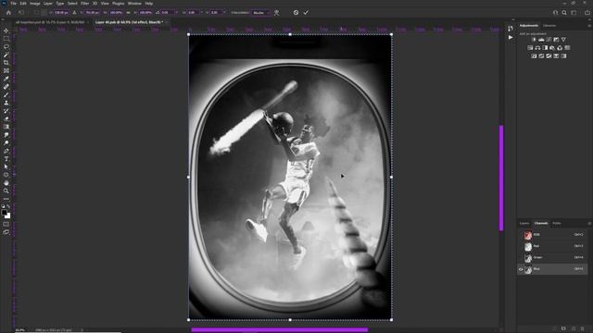
Task: Add a Vibrance adjustment
Action: coord(563,40)
